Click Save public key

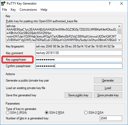pyautogui.click(x=78, y=95)
